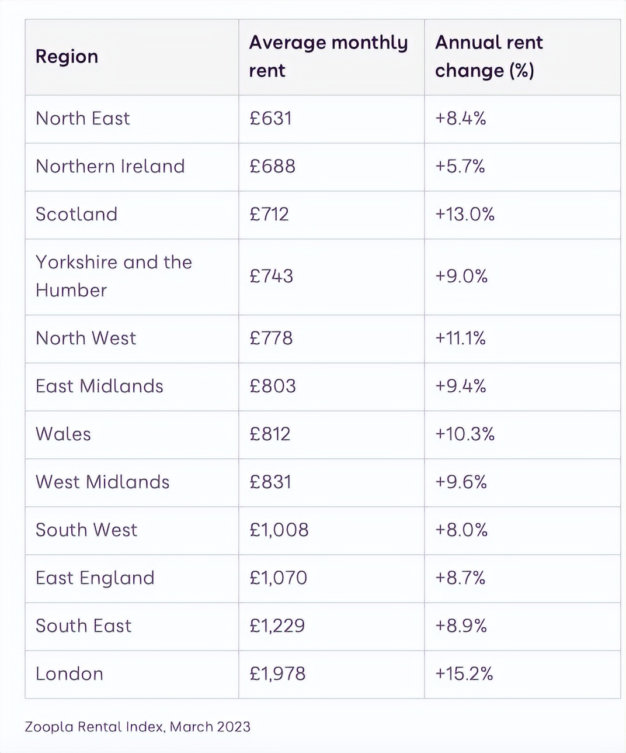The width and height of the screenshot is (626, 753).
Task: Click the £1,008 South West rent
Action: pos(279,530)
